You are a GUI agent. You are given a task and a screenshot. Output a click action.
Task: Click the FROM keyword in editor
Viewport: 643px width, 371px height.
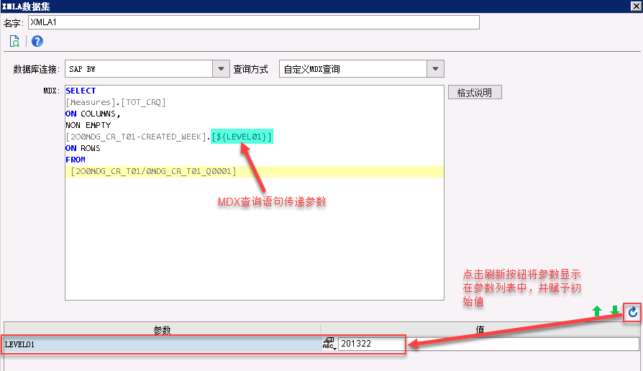(x=76, y=160)
